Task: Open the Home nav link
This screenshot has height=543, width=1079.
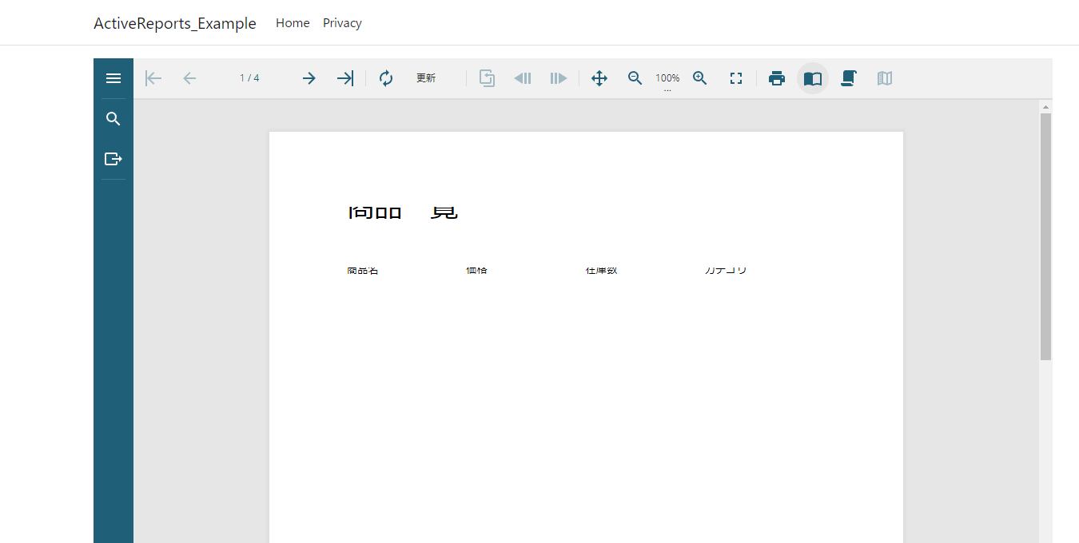Action: (x=293, y=23)
